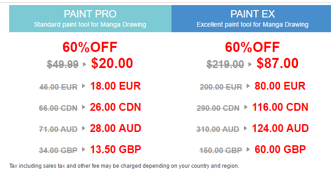Click the arrow beside 71.00 AUD
Image resolution: width=331 pixels, height=171 pixels.
(x=83, y=128)
